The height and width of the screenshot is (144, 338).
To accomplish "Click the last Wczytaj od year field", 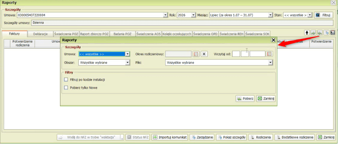I will [257, 54].
